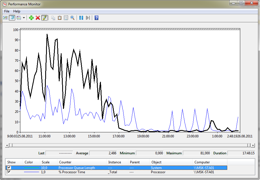260x180 pixels.
Task: Delete selected counter with the red X
Action: coord(38,18)
